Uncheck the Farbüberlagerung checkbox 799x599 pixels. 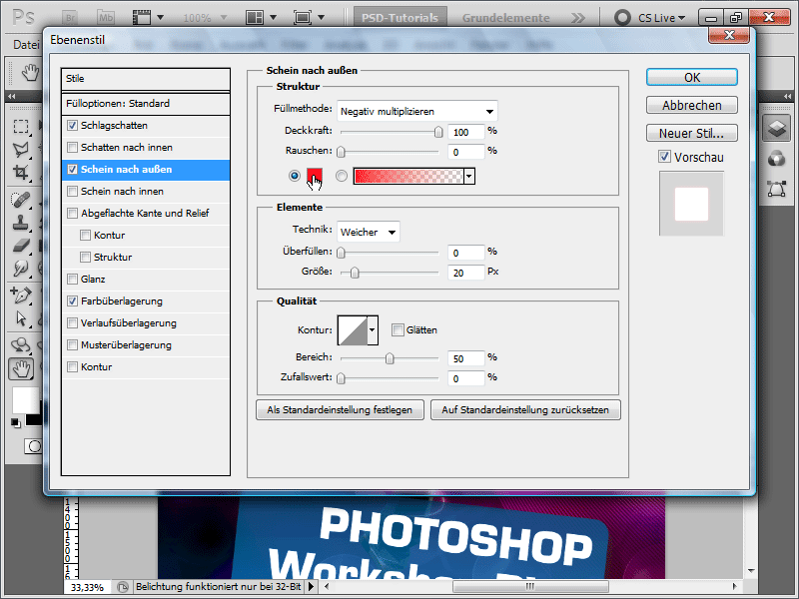point(72,301)
